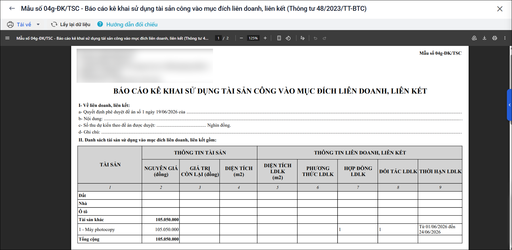Open the Hướng dẫn đối chiếu link
Image resolution: width=512 pixels, height=250 pixels.
(x=132, y=24)
